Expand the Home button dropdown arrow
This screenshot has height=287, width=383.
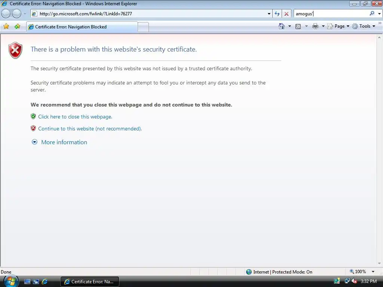coord(290,26)
